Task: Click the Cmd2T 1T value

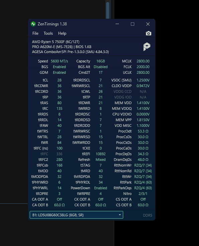Action: 101,72
